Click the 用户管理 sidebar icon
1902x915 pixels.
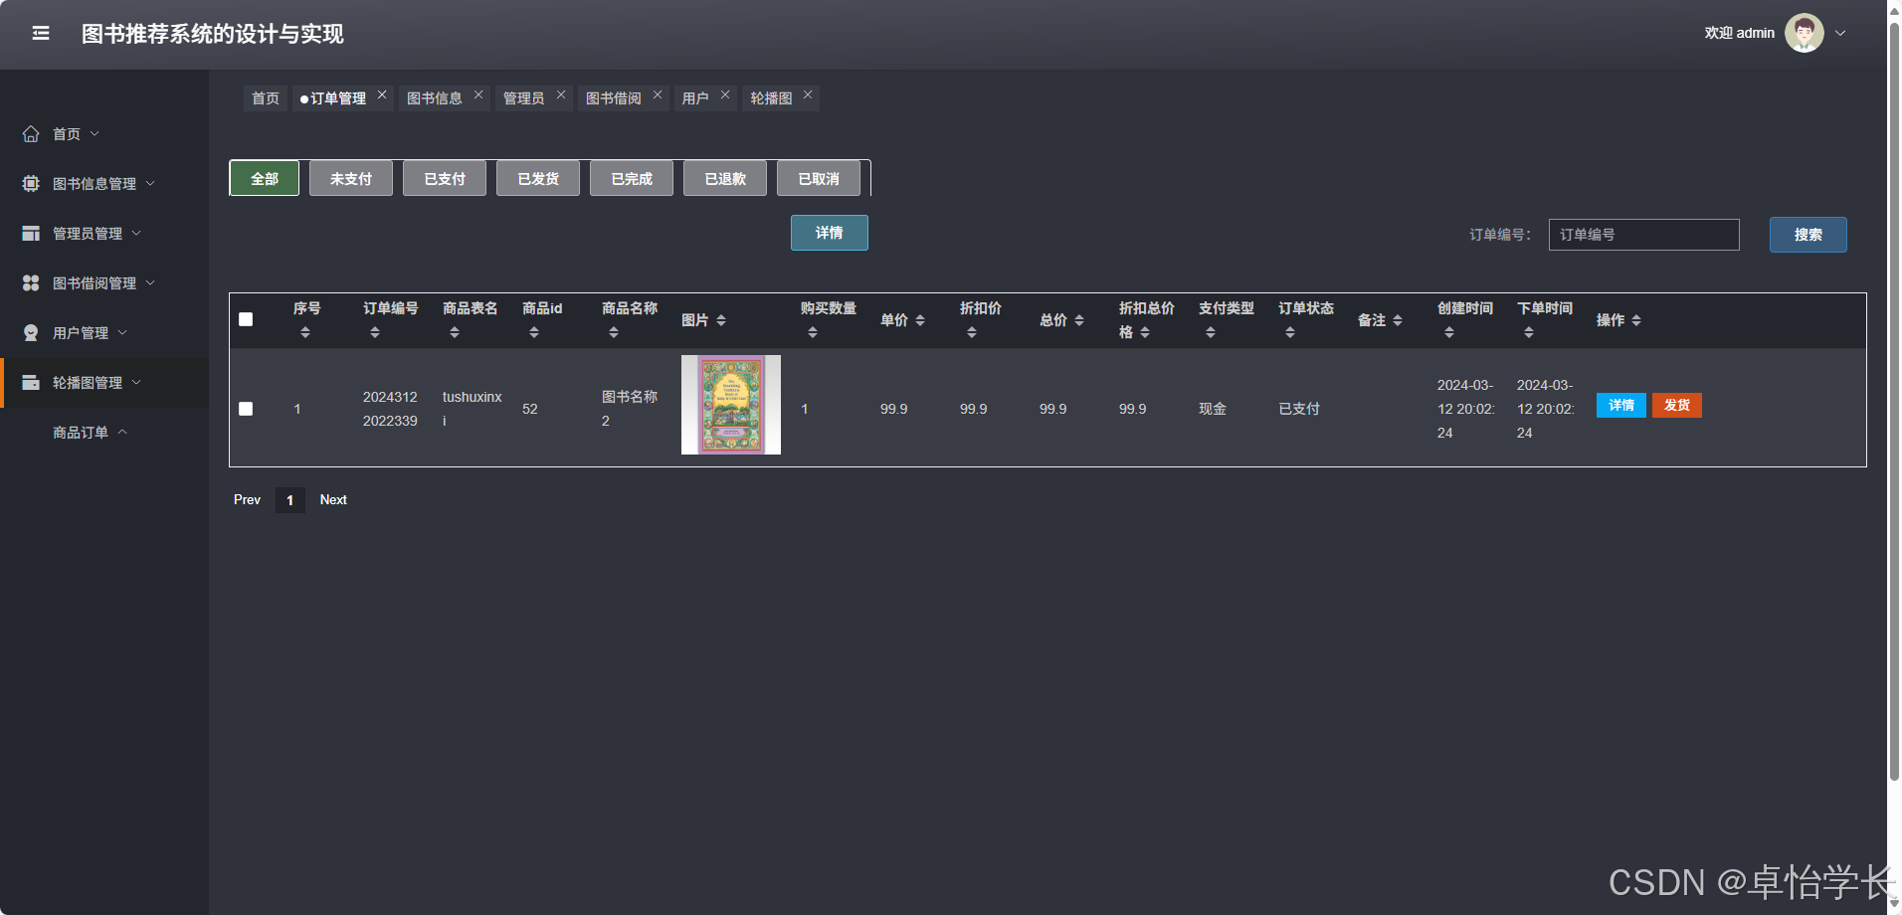31,332
